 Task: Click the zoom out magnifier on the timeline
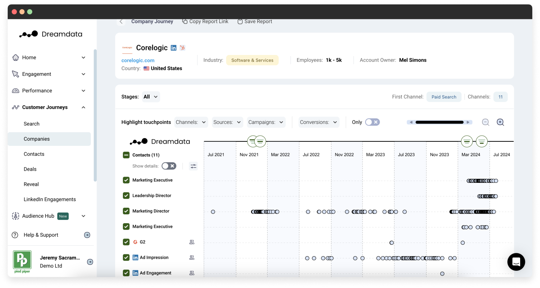click(x=486, y=122)
